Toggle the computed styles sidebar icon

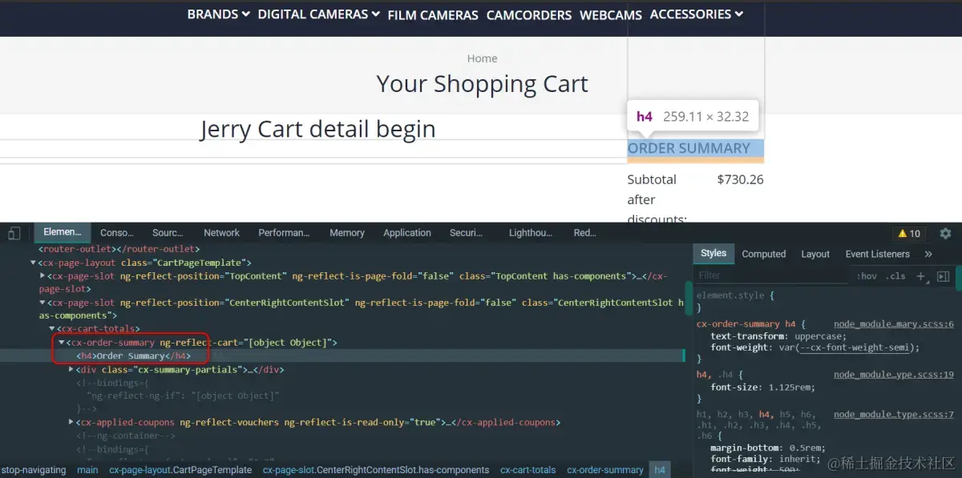[943, 276]
